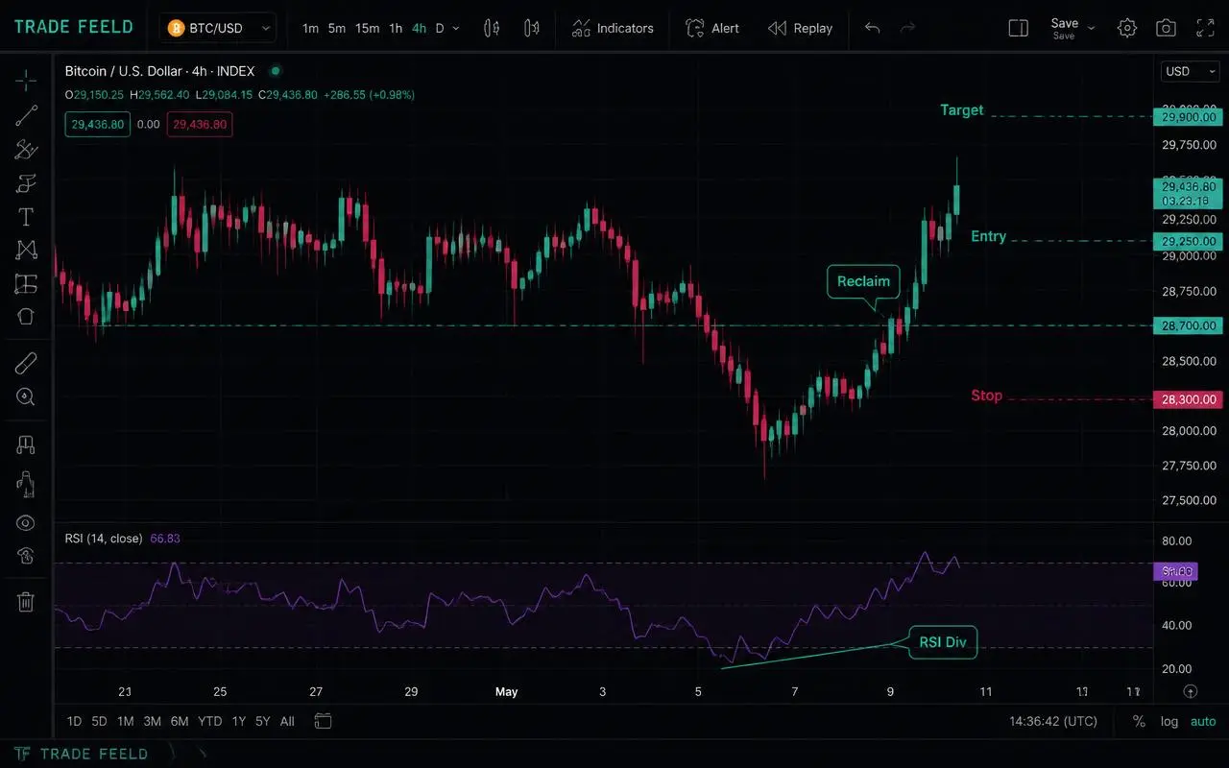Set the date range to 3M
The image size is (1229, 768).
pyautogui.click(x=152, y=721)
